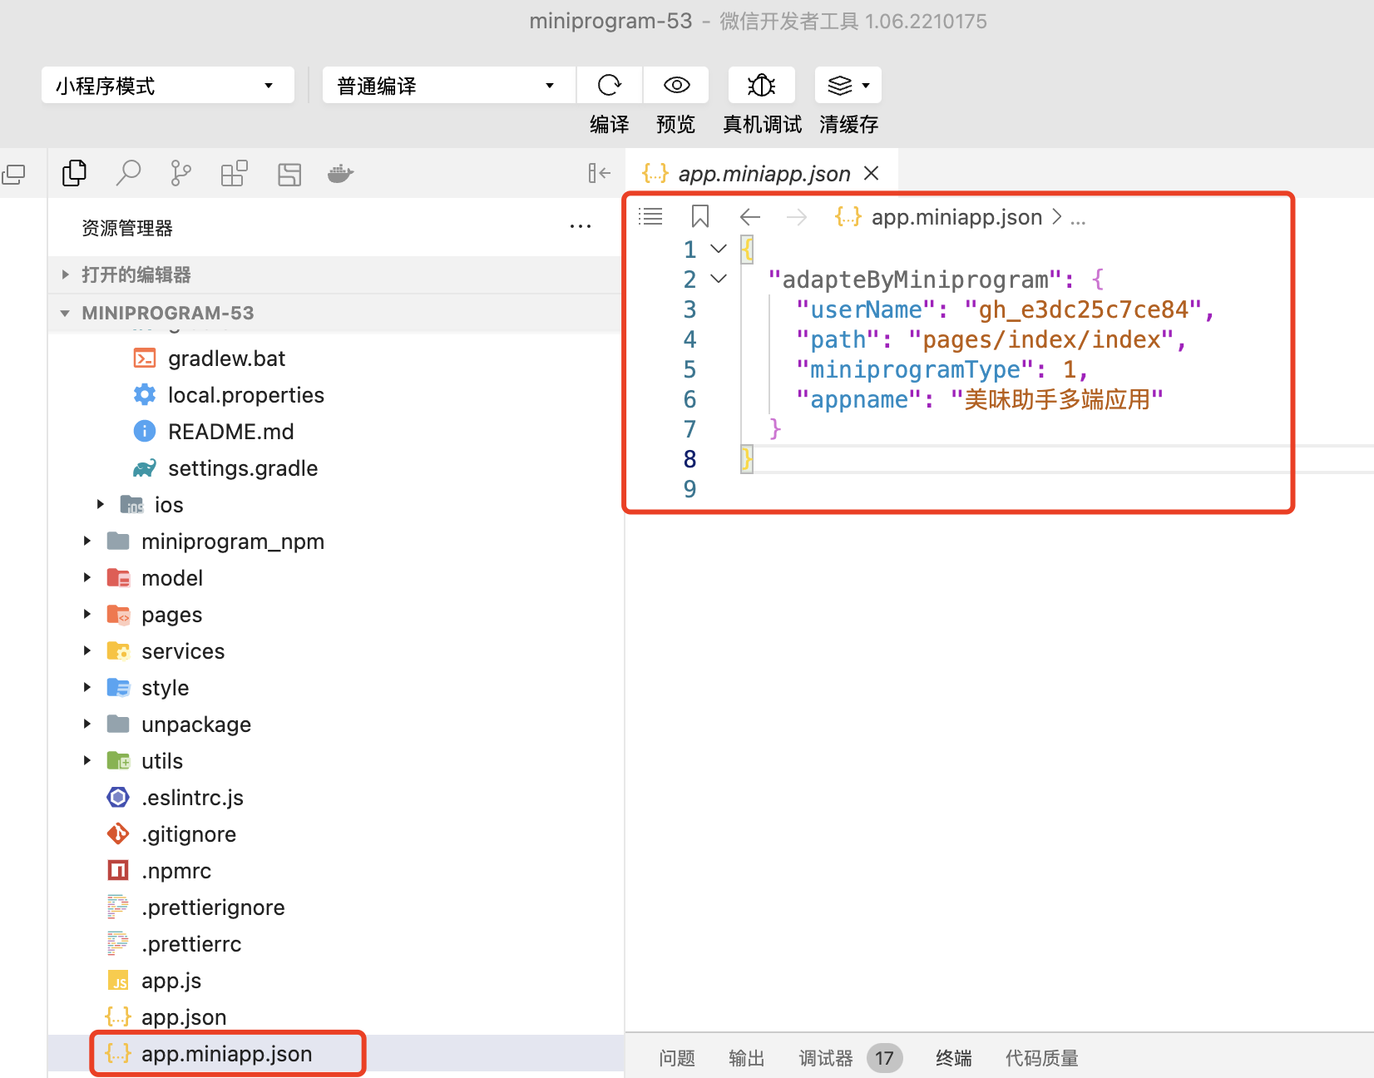Expand the 打开的编辑器 section
This screenshot has width=1374, height=1078.
[x=136, y=274]
